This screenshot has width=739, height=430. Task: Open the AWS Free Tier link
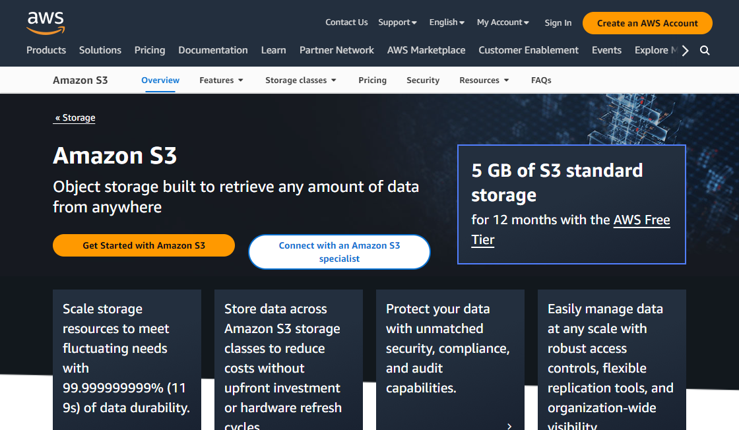[x=641, y=220]
